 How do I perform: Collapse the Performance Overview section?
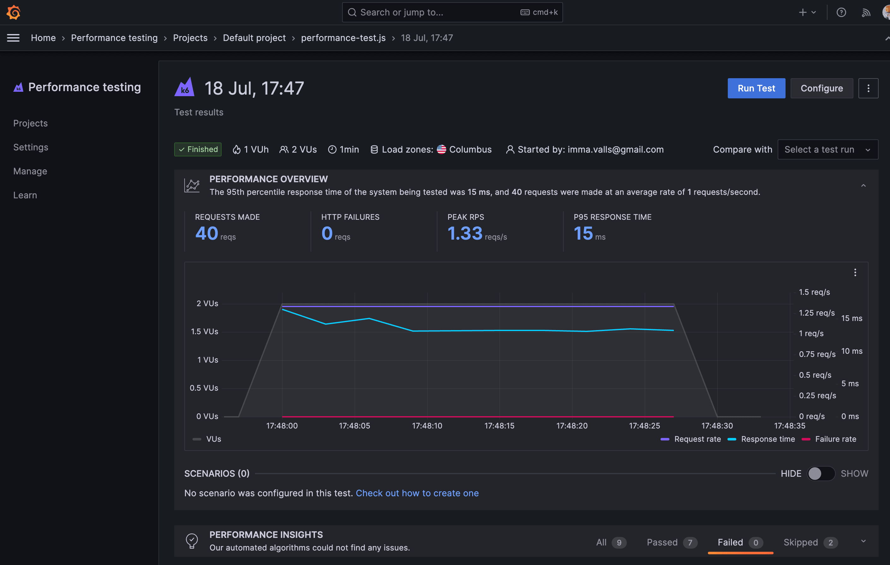coord(863,185)
